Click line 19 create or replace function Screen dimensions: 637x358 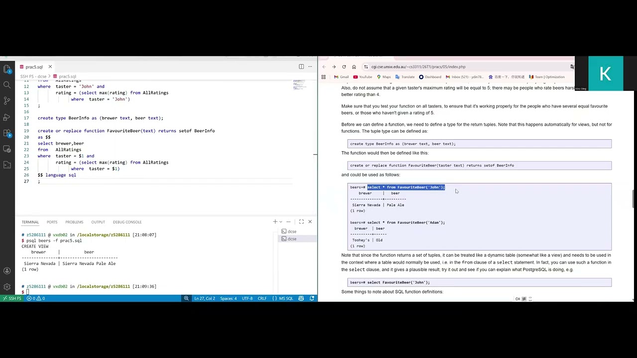coord(126,131)
